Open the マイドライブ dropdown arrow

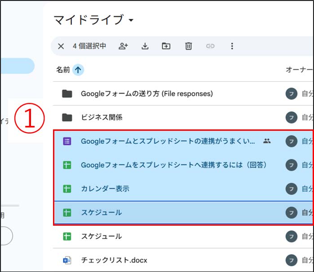pos(131,20)
